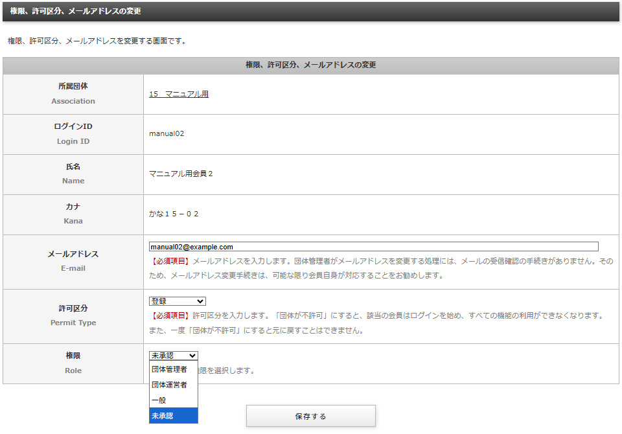
Task: Choose 団体運営者 in the Role list
Action: click(170, 385)
